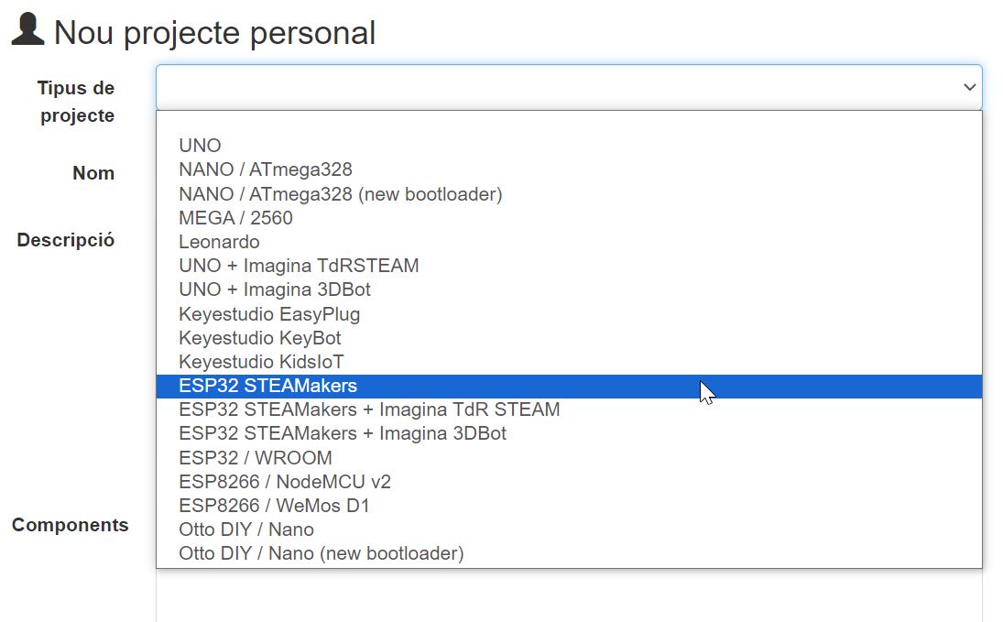The height and width of the screenshot is (622, 1003).
Task: Select Keyestudio KeyBot option
Action: 260,338
